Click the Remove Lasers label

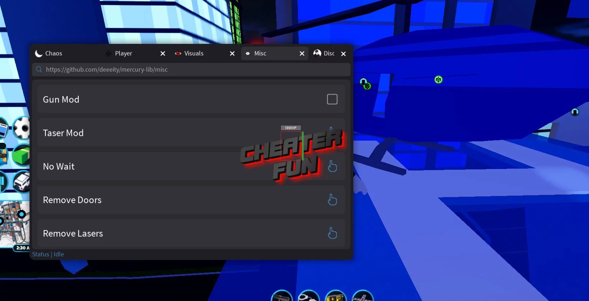[73, 233]
